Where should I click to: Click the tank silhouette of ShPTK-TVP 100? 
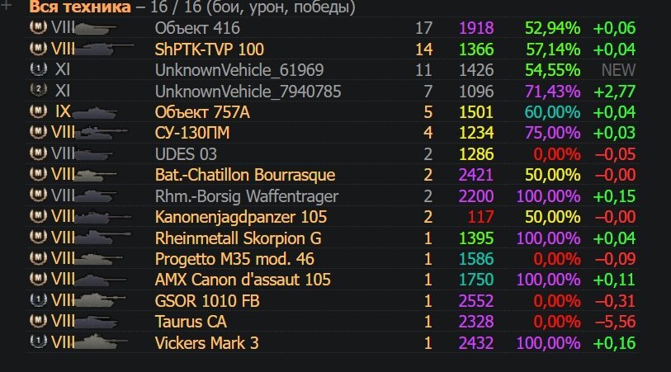(x=104, y=49)
